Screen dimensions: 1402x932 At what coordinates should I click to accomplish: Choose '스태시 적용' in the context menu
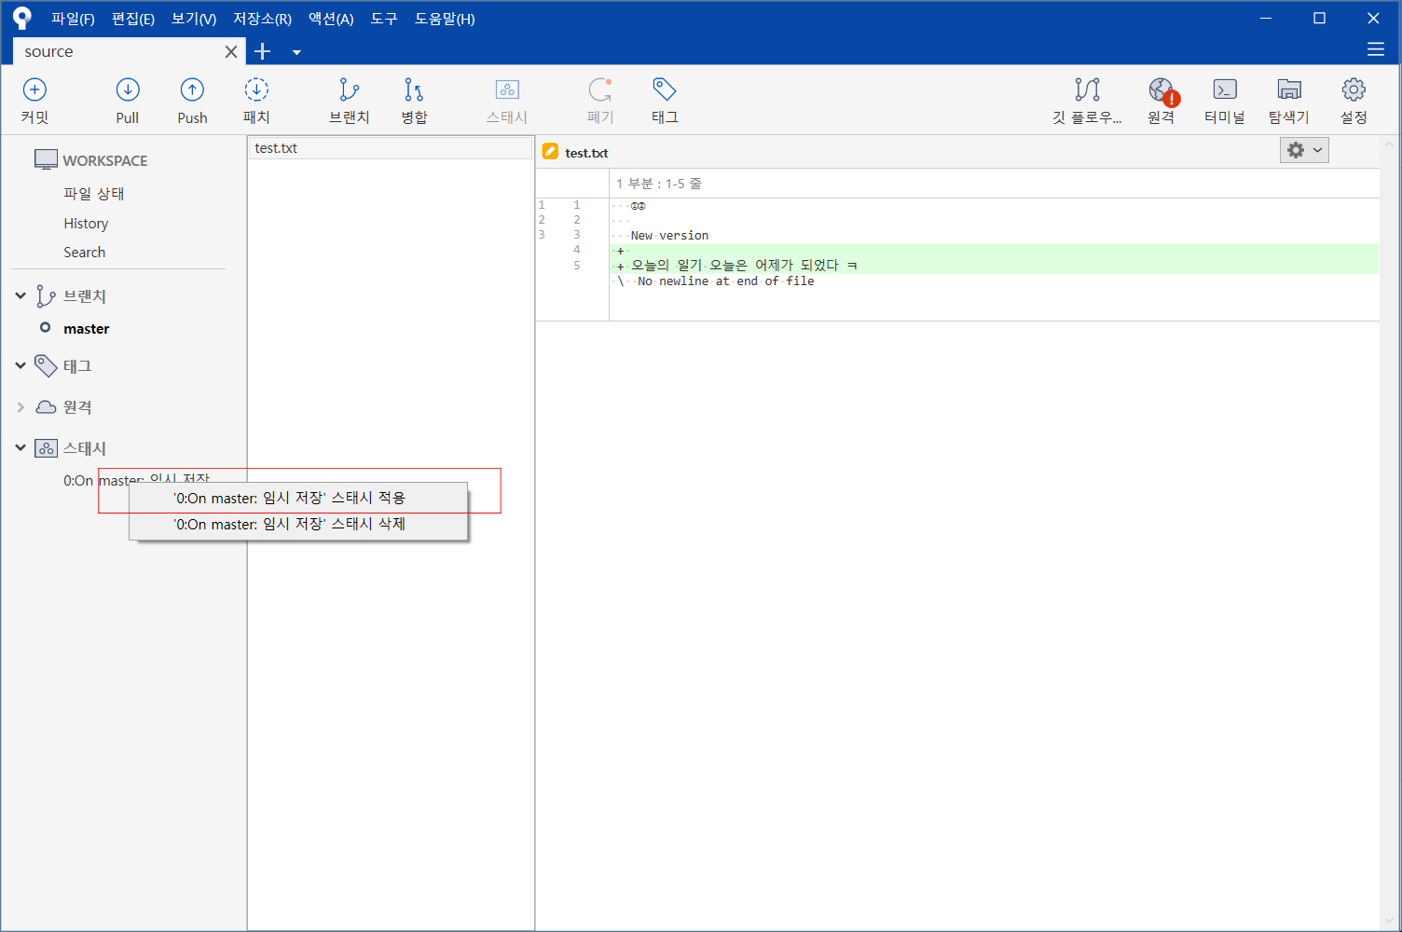coord(298,498)
